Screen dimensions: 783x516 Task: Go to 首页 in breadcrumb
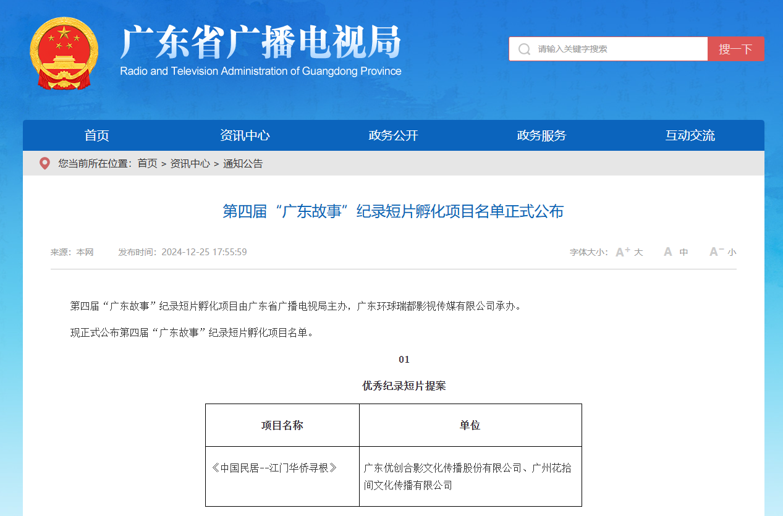pos(147,164)
